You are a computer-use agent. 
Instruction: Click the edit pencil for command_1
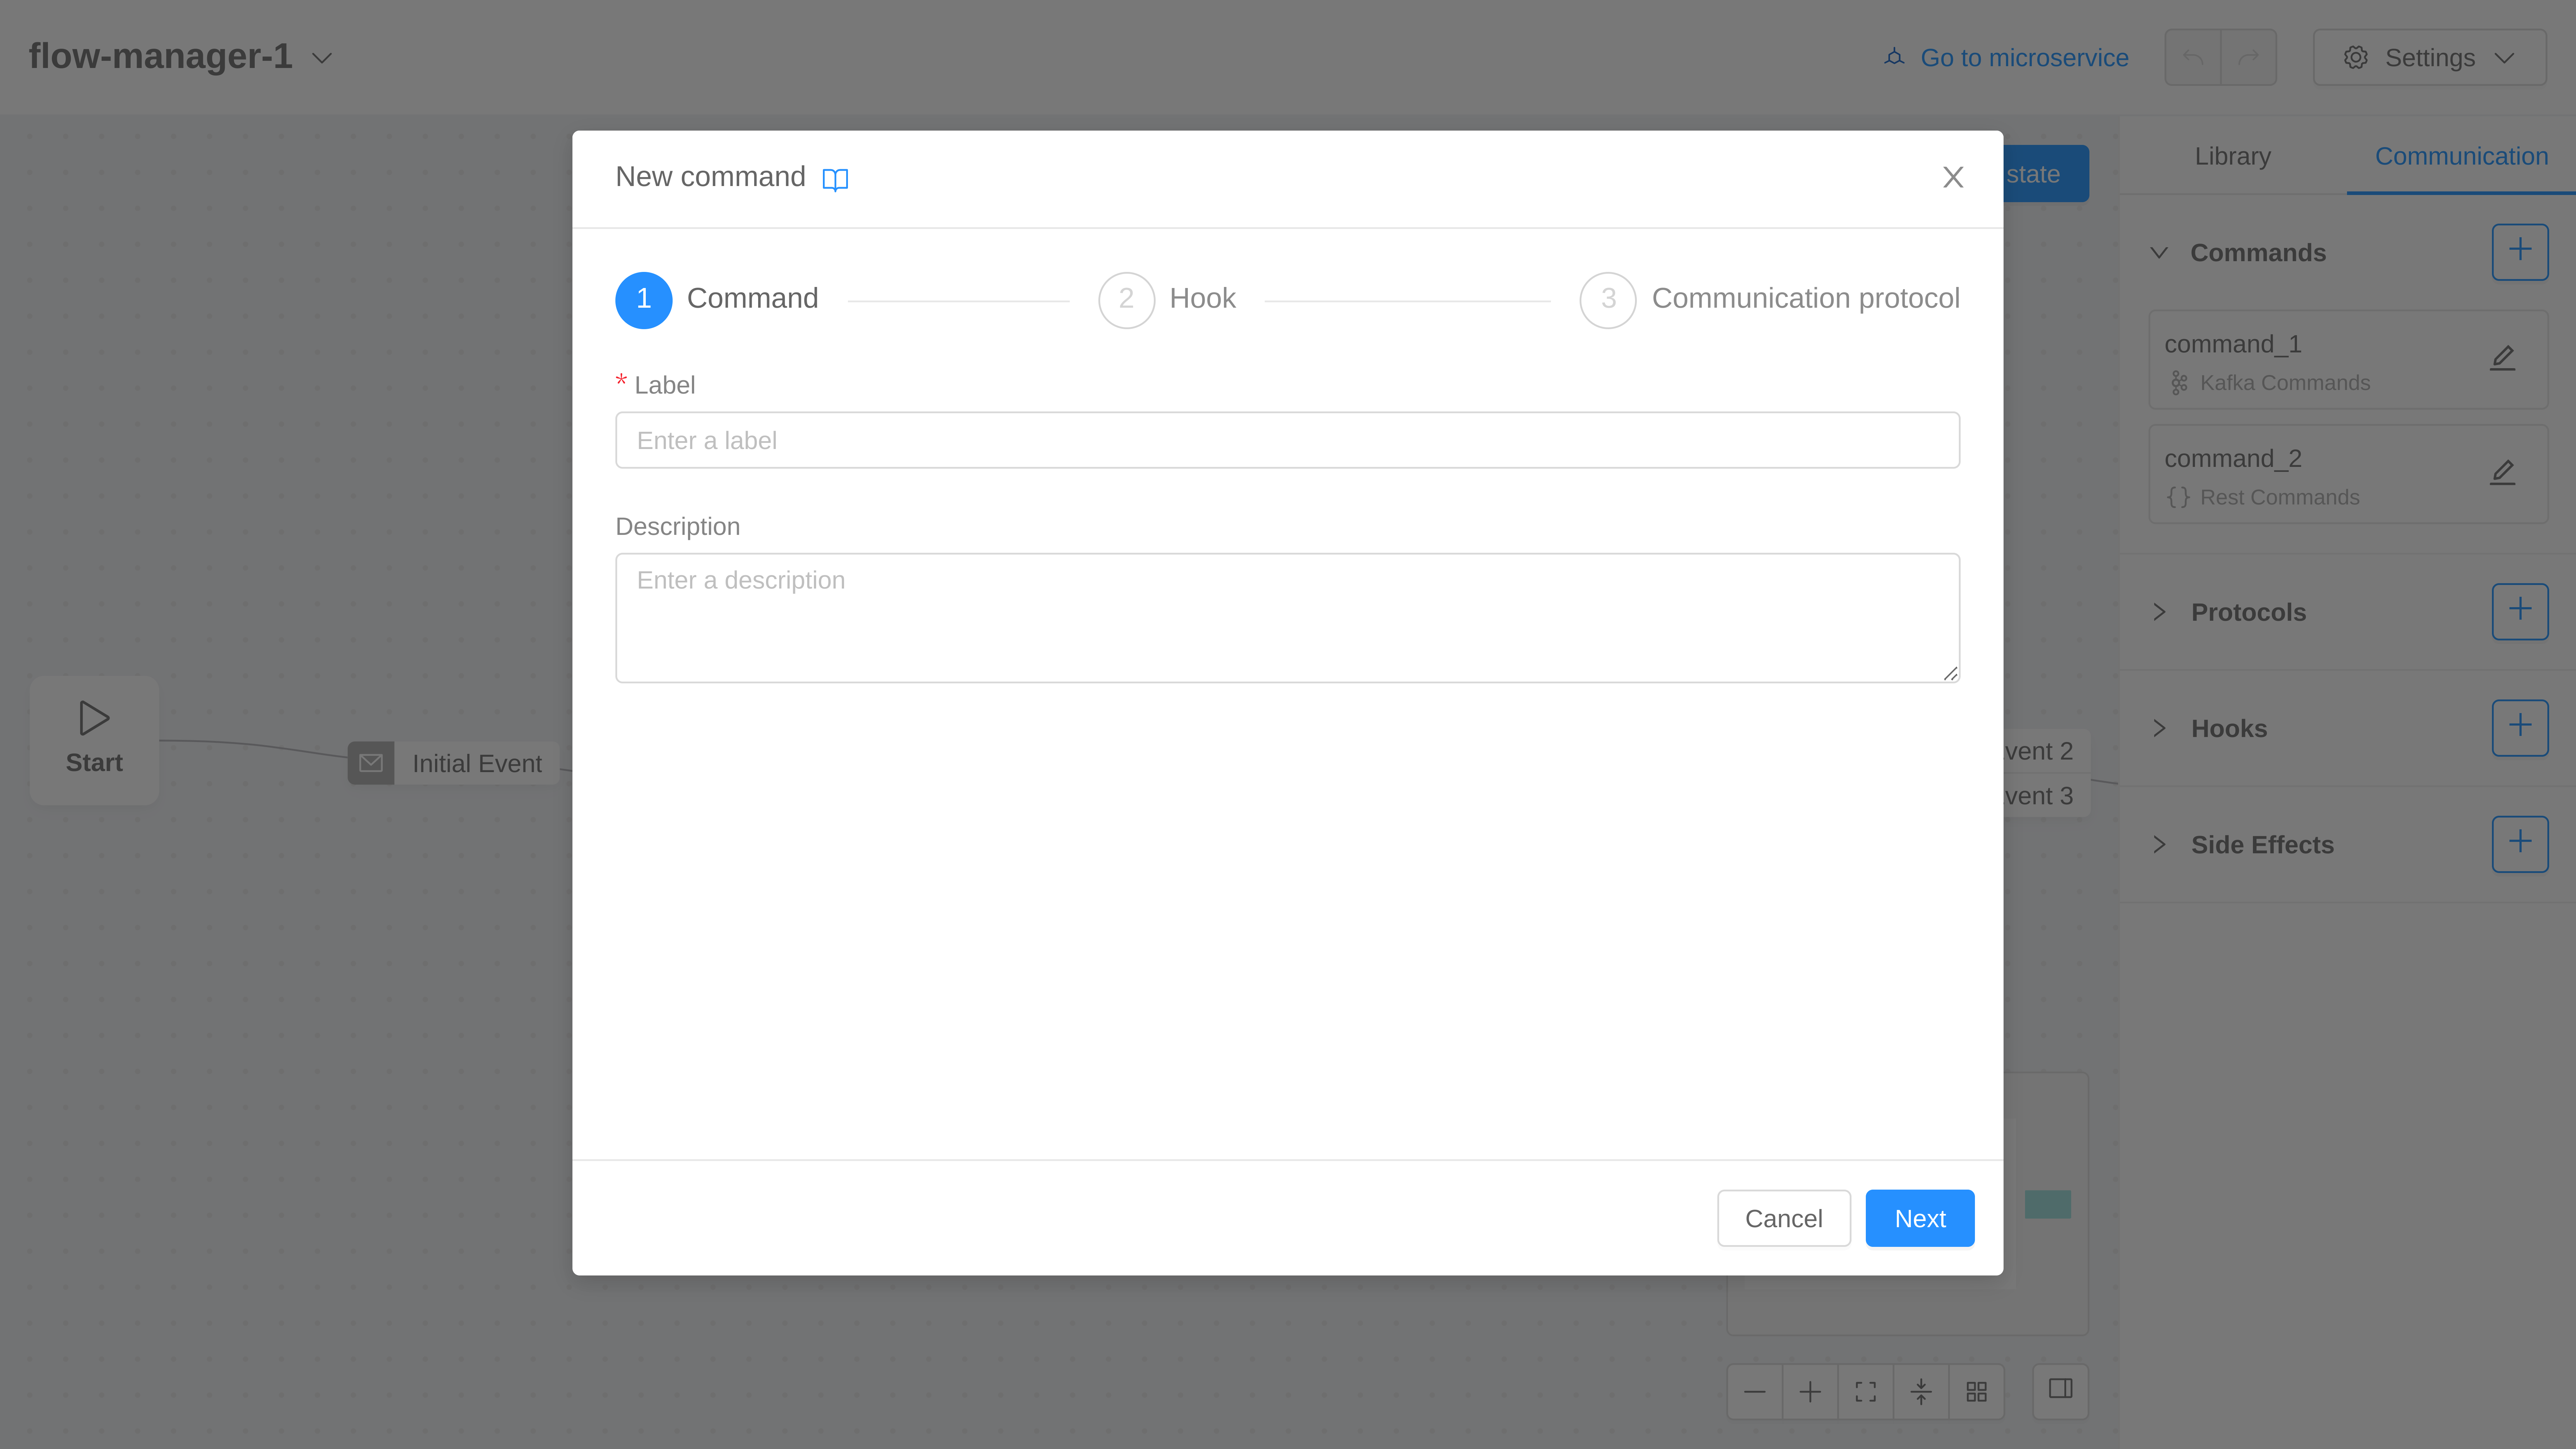point(2502,358)
